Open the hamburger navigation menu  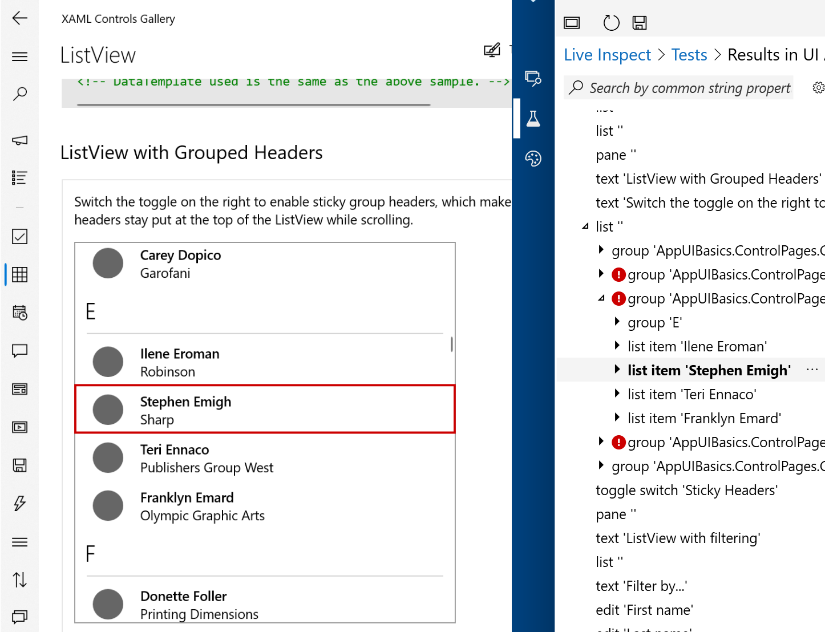(19, 56)
